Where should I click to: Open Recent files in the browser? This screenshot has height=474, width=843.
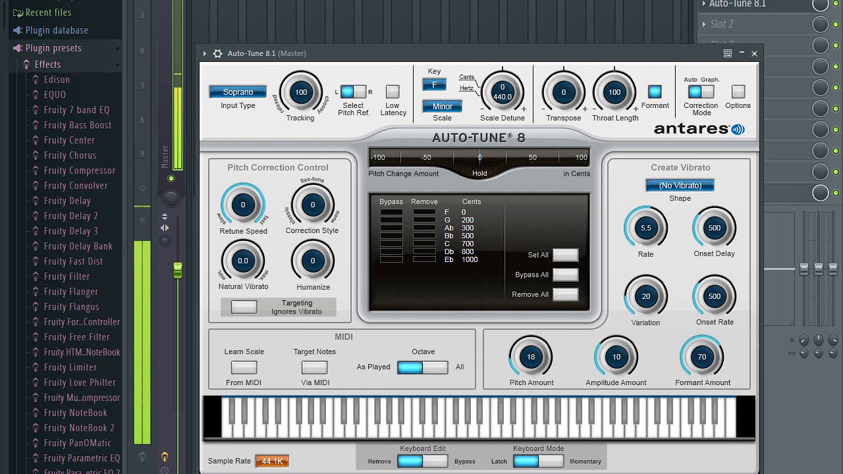pyautogui.click(x=48, y=13)
